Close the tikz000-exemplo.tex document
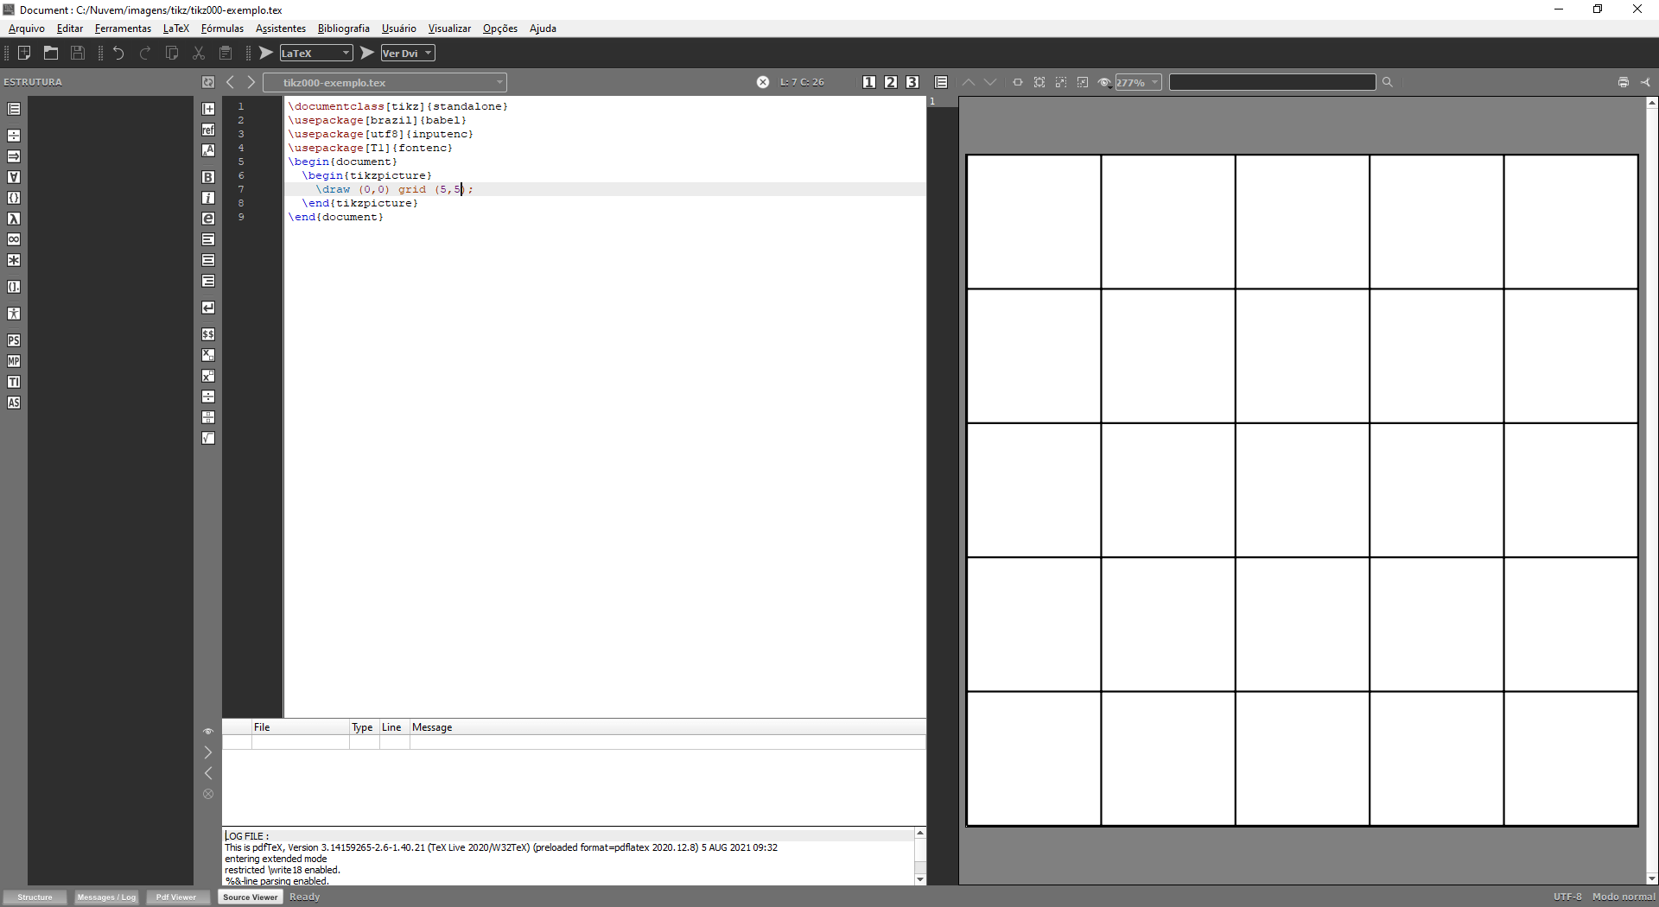The width and height of the screenshot is (1659, 907). coord(763,82)
